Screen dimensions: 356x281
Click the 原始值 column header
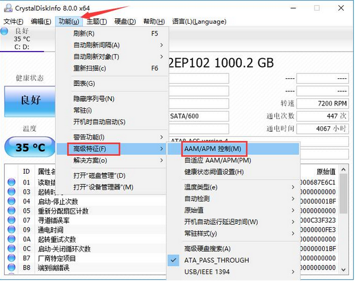[x=326, y=171]
